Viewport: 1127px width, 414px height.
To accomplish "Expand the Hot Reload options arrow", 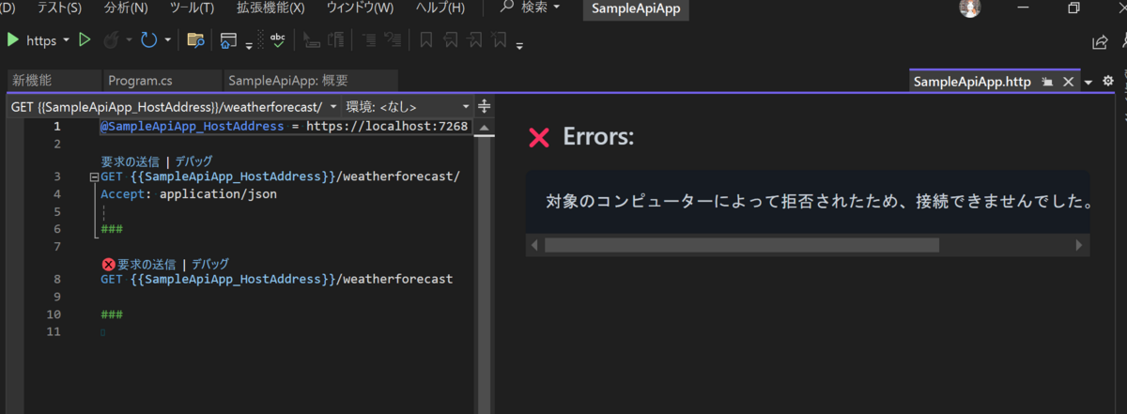I will click(129, 40).
